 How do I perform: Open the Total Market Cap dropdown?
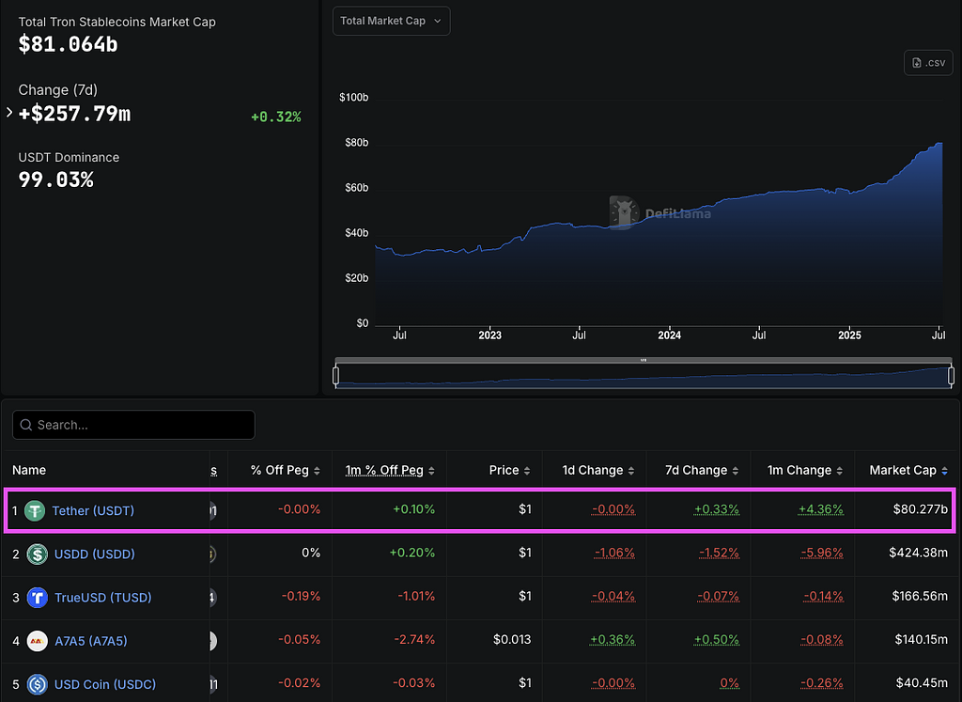pos(391,21)
